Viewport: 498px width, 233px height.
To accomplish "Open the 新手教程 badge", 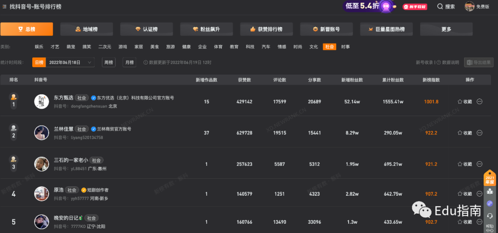I will [414, 6].
